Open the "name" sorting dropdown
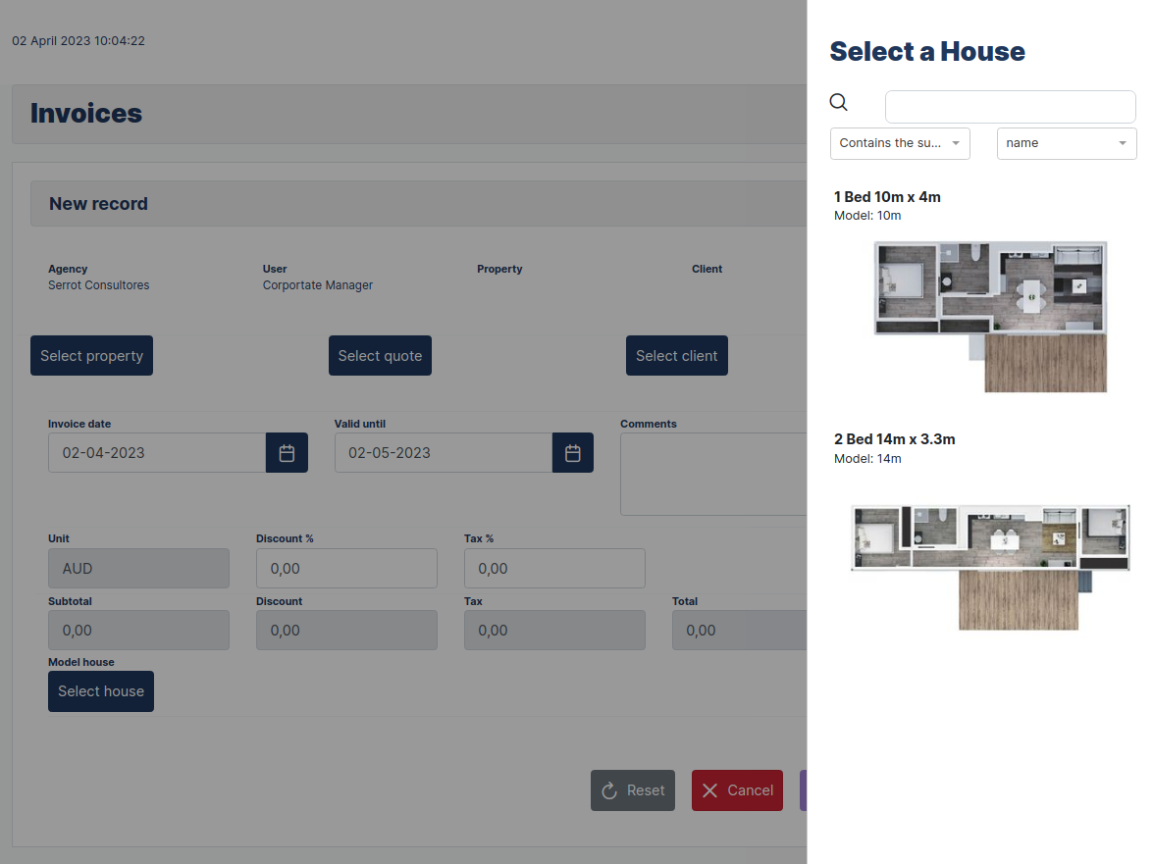The image size is (1153, 864). 1066,143
